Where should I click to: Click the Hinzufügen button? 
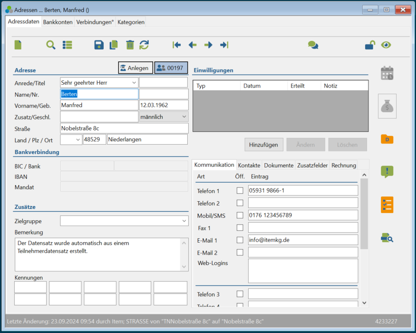[x=263, y=145]
